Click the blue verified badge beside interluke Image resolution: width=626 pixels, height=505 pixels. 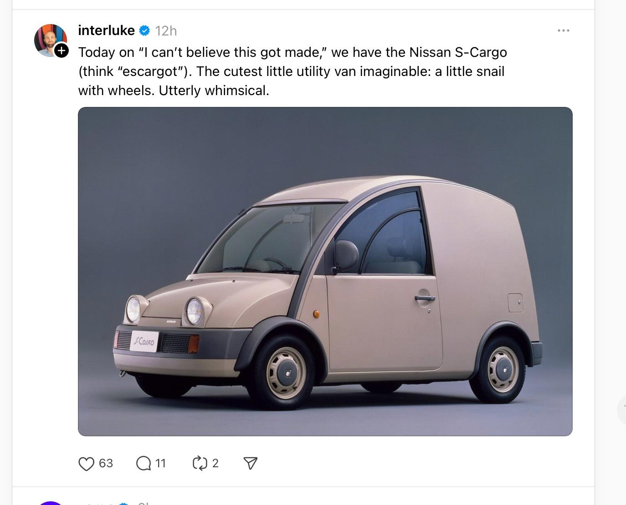pyautogui.click(x=144, y=31)
